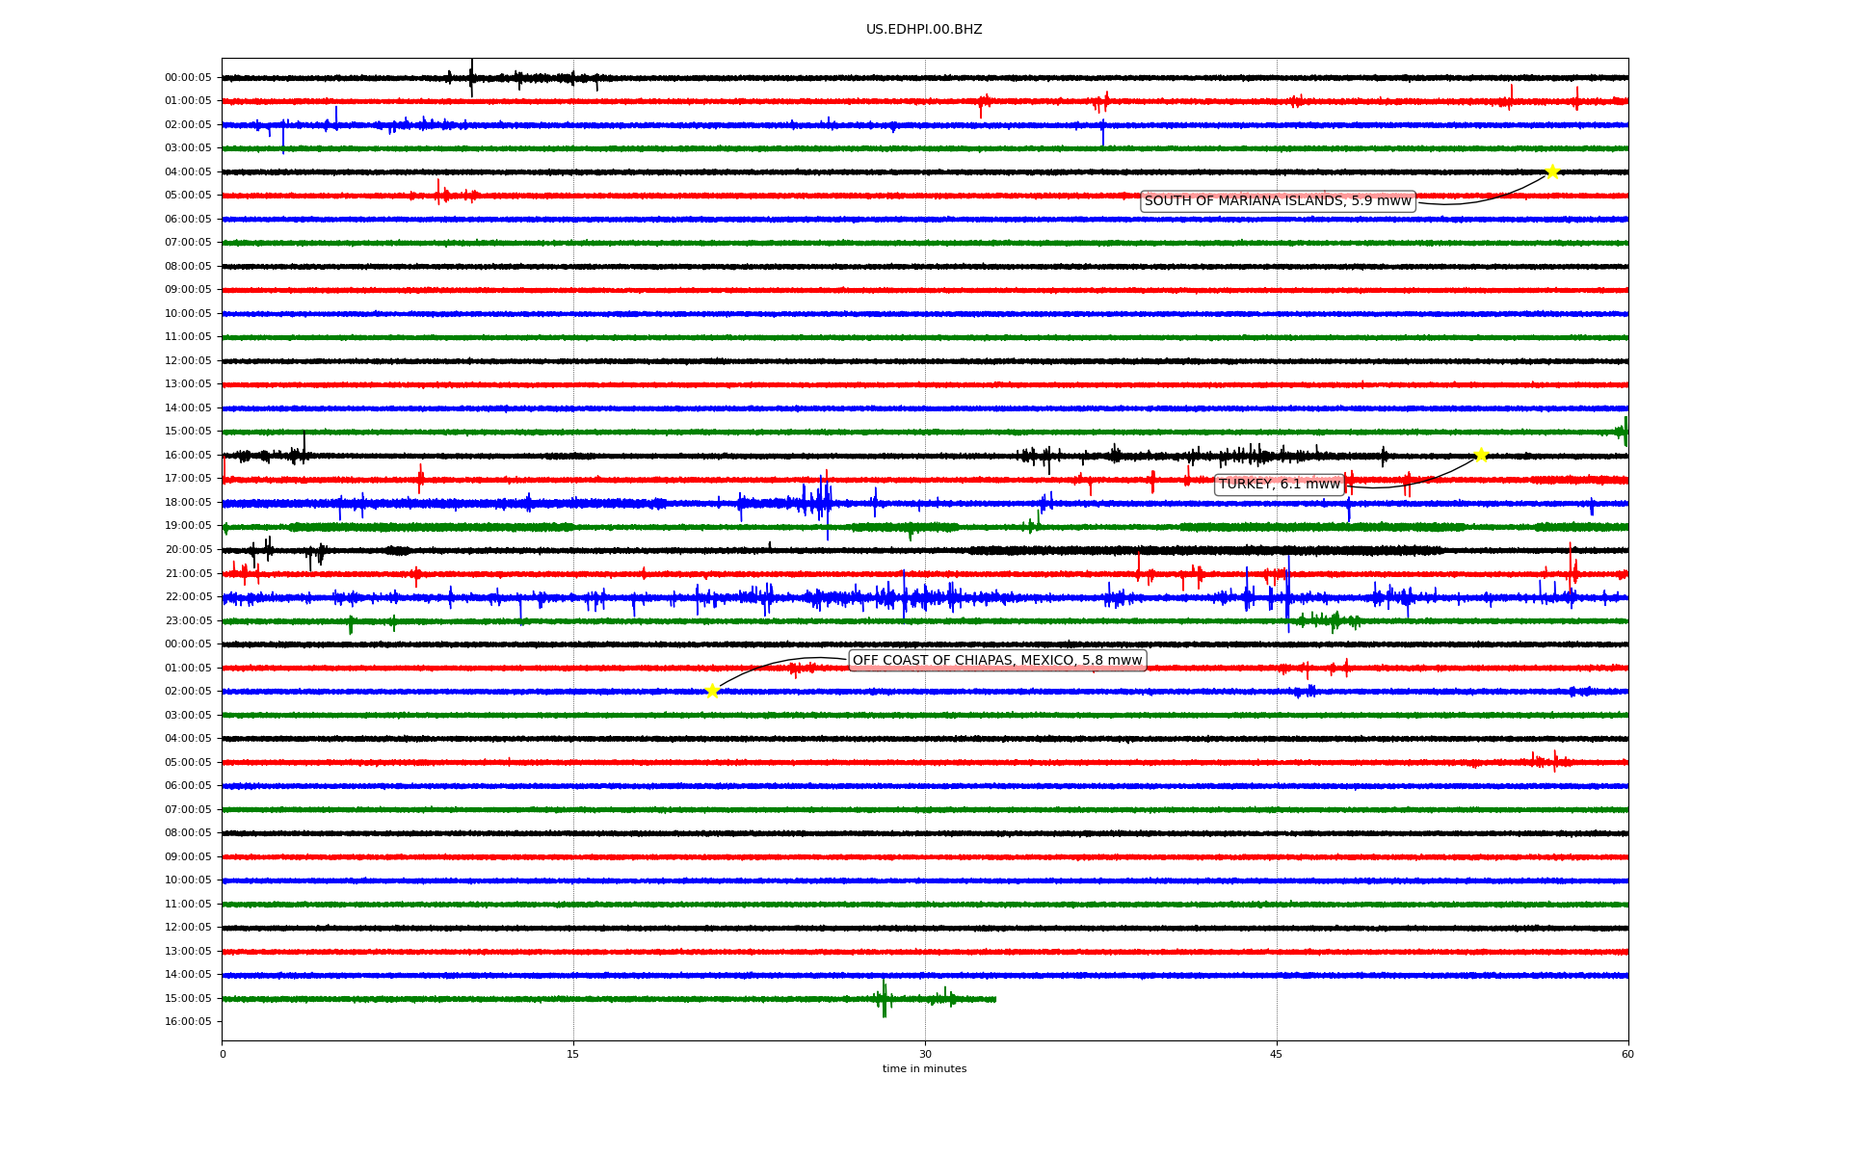This screenshot has height=1156, width=1850.
Task: Select the 'OFF COAST OF CHIAPAS, MEXICO, 5.8 mww' label
Action: tap(997, 661)
